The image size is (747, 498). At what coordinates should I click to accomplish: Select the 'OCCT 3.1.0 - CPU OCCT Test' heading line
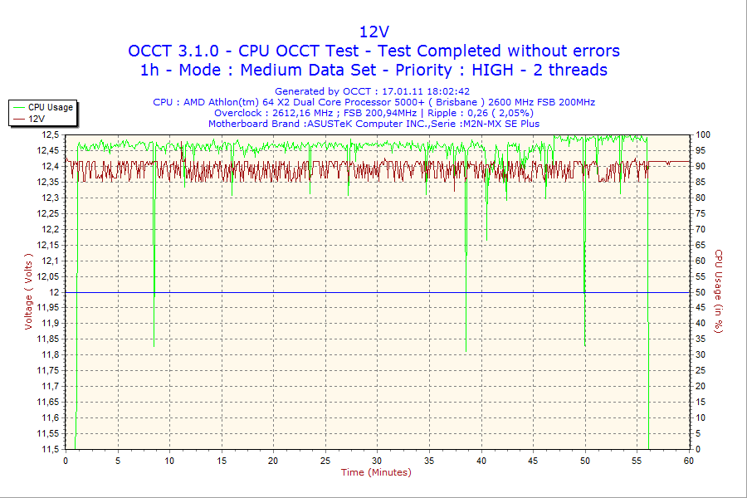374,51
